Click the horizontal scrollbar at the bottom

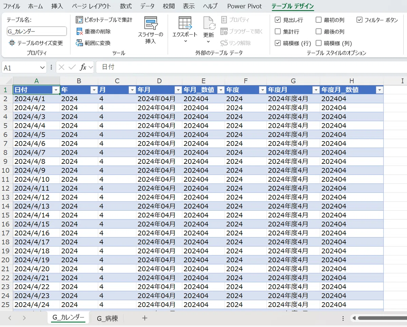(x=382, y=318)
